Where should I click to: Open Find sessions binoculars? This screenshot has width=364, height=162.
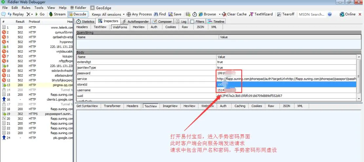[160, 14]
